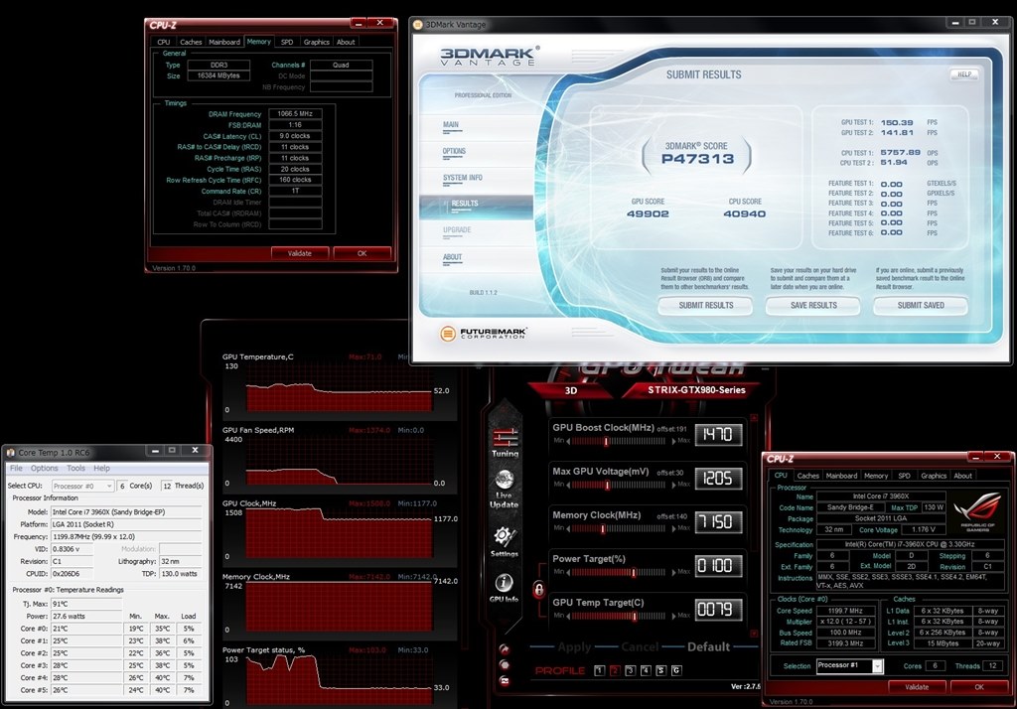1017x709 pixels.
Task: Click Apply in GPU Tweak
Action: 574,646
